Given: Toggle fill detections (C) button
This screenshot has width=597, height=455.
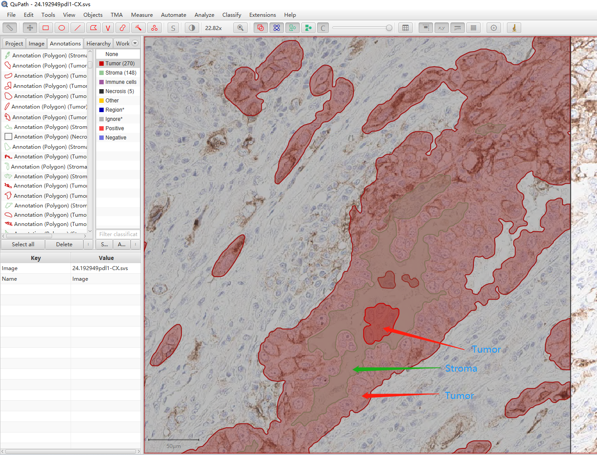Looking at the screenshot, I should point(323,28).
